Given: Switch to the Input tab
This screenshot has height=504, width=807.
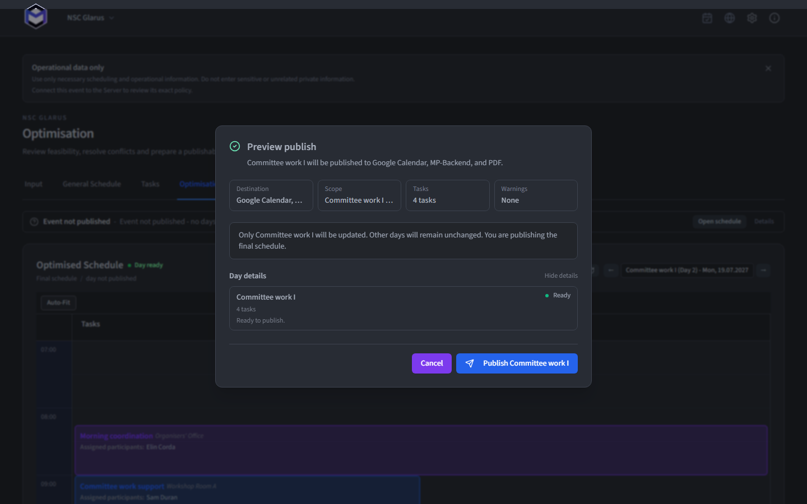Looking at the screenshot, I should click(34, 184).
